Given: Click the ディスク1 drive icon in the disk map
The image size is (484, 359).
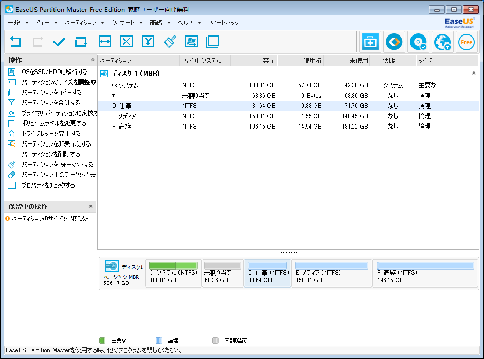Looking at the screenshot, I should tap(112, 266).
